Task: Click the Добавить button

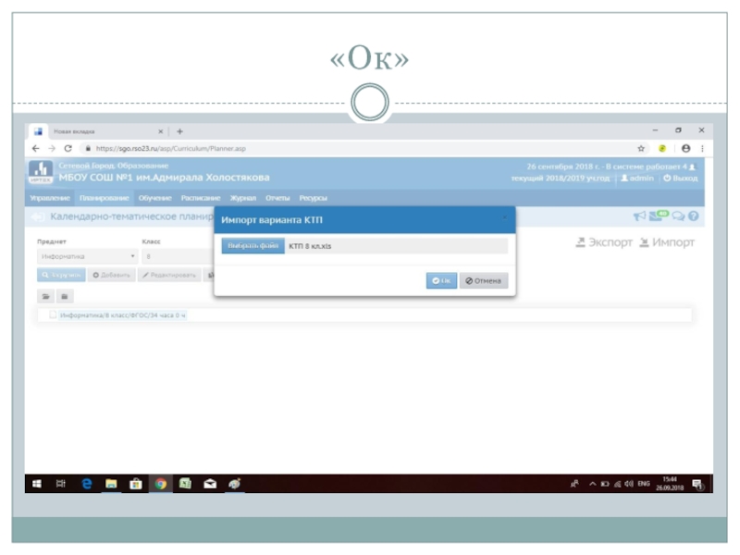Action: (x=111, y=275)
